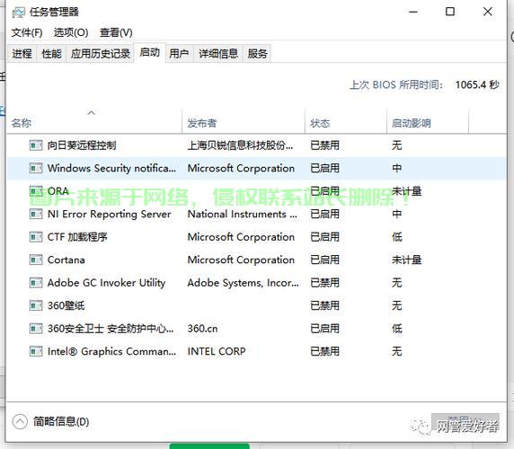The height and width of the screenshot is (449, 514).
Task: Select the ORA entry name
Action: click(x=58, y=191)
